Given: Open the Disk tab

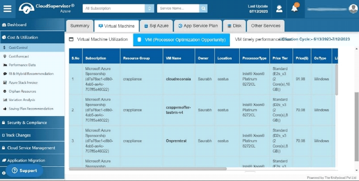Looking at the screenshot, I should 234,26.
